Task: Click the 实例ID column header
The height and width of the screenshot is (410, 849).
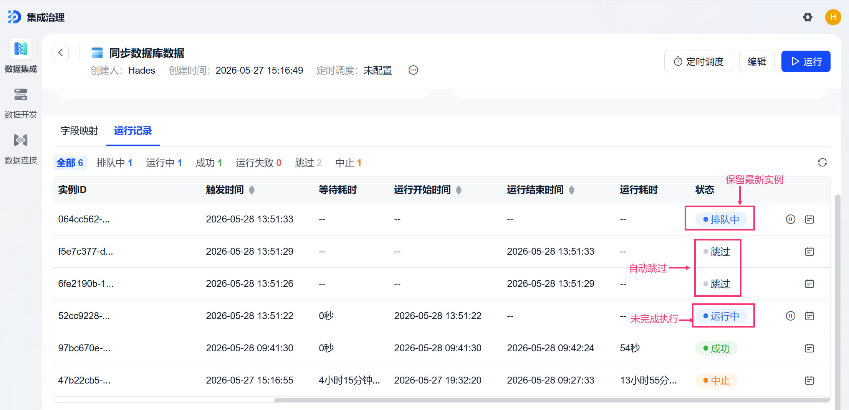Action: coord(72,190)
